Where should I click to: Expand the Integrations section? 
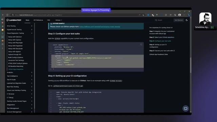point(19,105)
